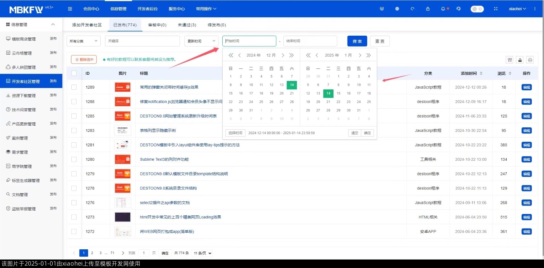Go to previous year in 2025 calendar
The image size is (544, 268).
308,55
